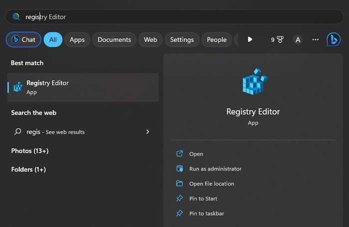Click the 'Best match' heading
349x227 pixels.
[x=27, y=63]
